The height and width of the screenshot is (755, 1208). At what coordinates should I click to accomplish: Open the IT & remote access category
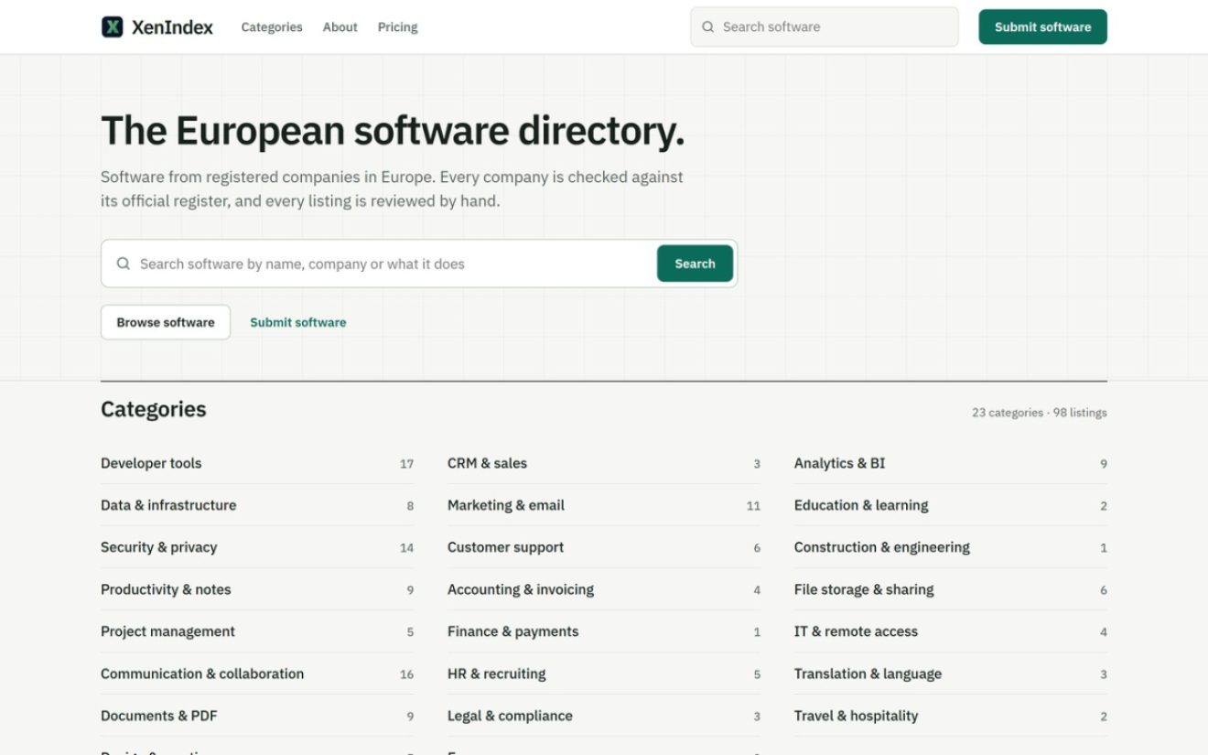[x=951, y=631]
